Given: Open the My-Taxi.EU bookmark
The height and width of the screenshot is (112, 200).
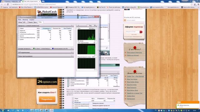Looking at the screenshot, I should point(101,7).
